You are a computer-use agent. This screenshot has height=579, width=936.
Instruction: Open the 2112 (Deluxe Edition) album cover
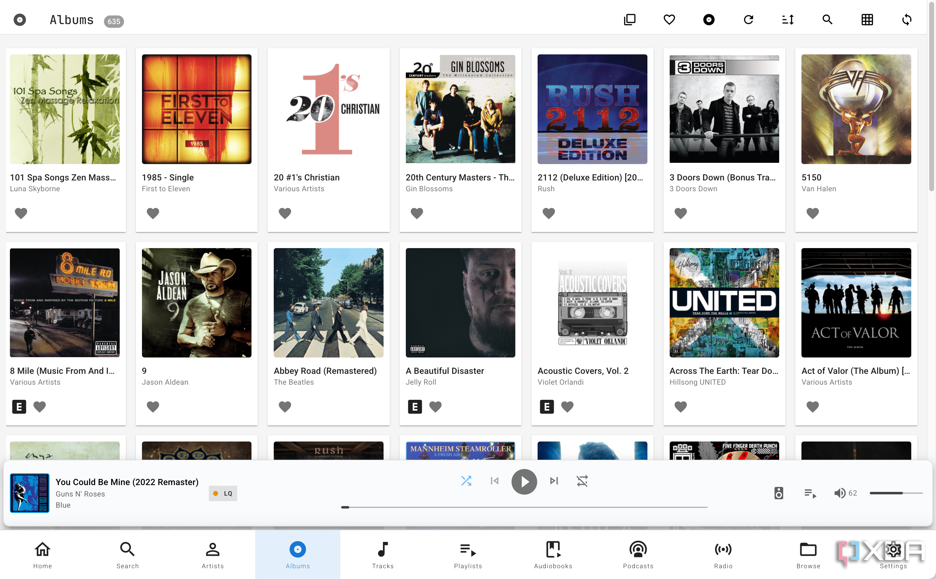592,109
